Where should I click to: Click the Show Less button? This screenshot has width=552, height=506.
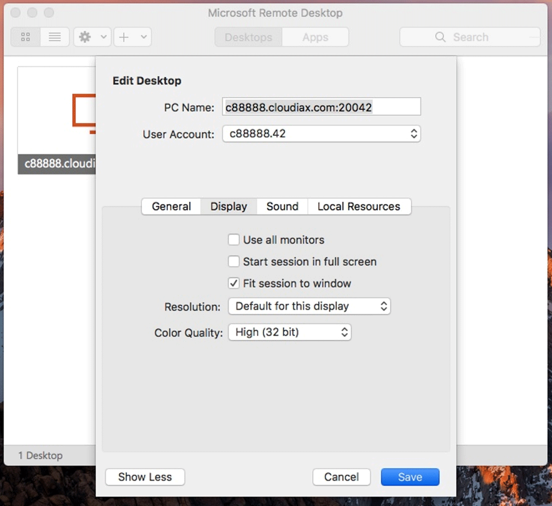pyautogui.click(x=145, y=477)
